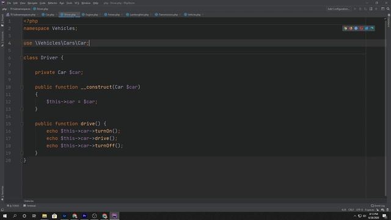Click the "namespace Vehicles;" code line
This screenshot has width=391, height=220.
51,29
